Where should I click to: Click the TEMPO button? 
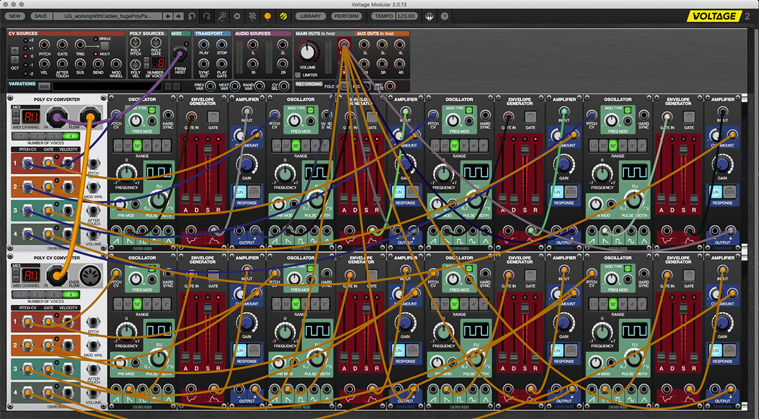click(384, 16)
